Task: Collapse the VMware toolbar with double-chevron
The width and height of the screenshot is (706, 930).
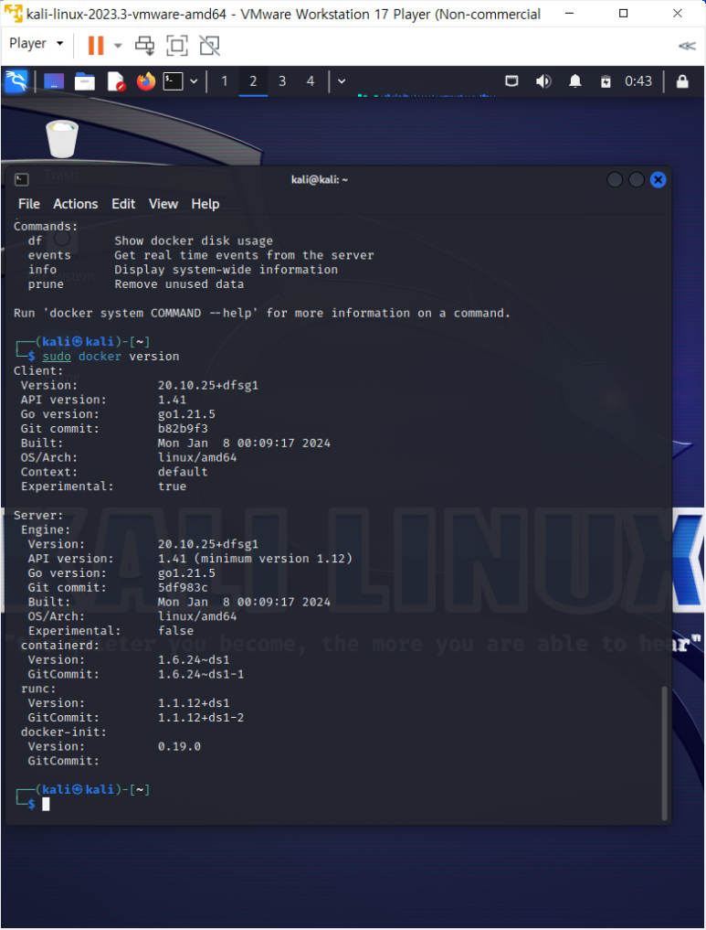Action: [x=687, y=46]
